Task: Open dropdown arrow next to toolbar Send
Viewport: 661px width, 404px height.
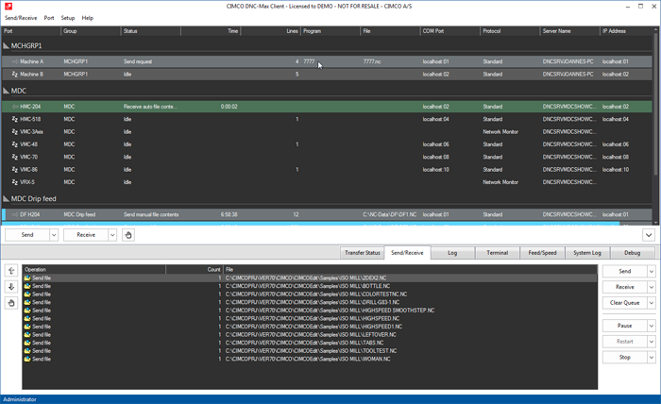Action: pyautogui.click(x=54, y=235)
